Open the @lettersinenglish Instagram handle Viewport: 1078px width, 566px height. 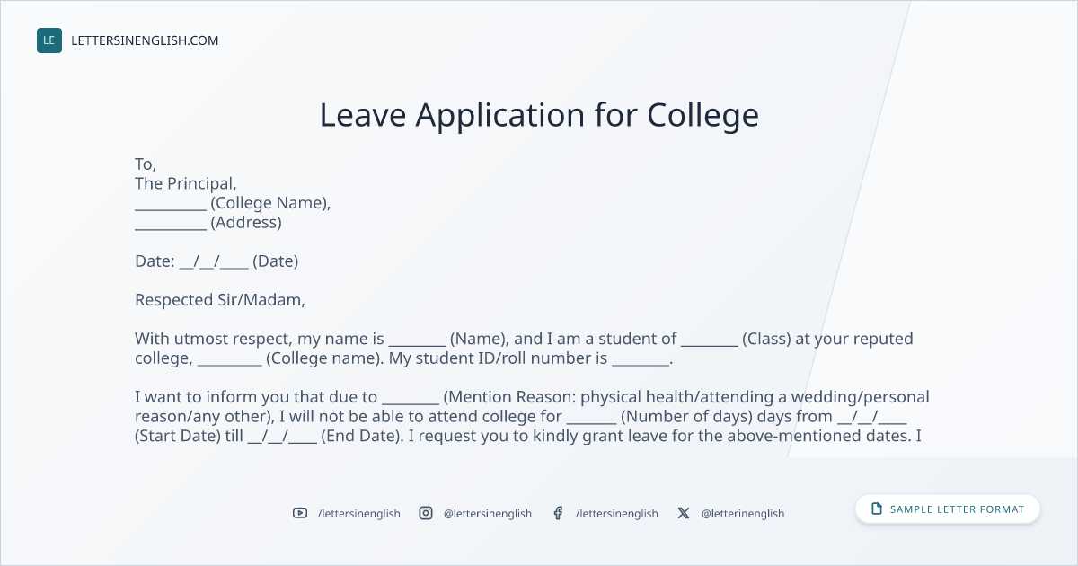[488, 513]
